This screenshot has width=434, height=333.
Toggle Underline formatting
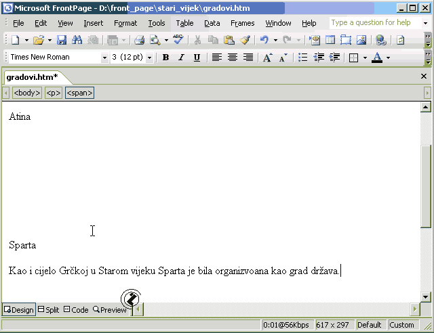click(x=197, y=58)
